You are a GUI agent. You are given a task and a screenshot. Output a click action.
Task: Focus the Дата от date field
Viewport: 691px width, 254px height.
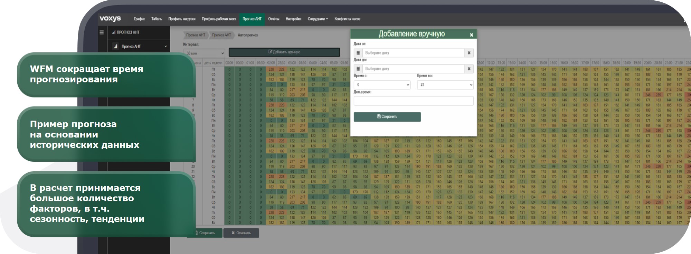(x=414, y=53)
